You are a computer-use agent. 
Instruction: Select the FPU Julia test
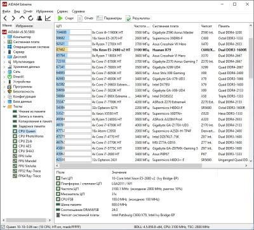(x=22, y=156)
